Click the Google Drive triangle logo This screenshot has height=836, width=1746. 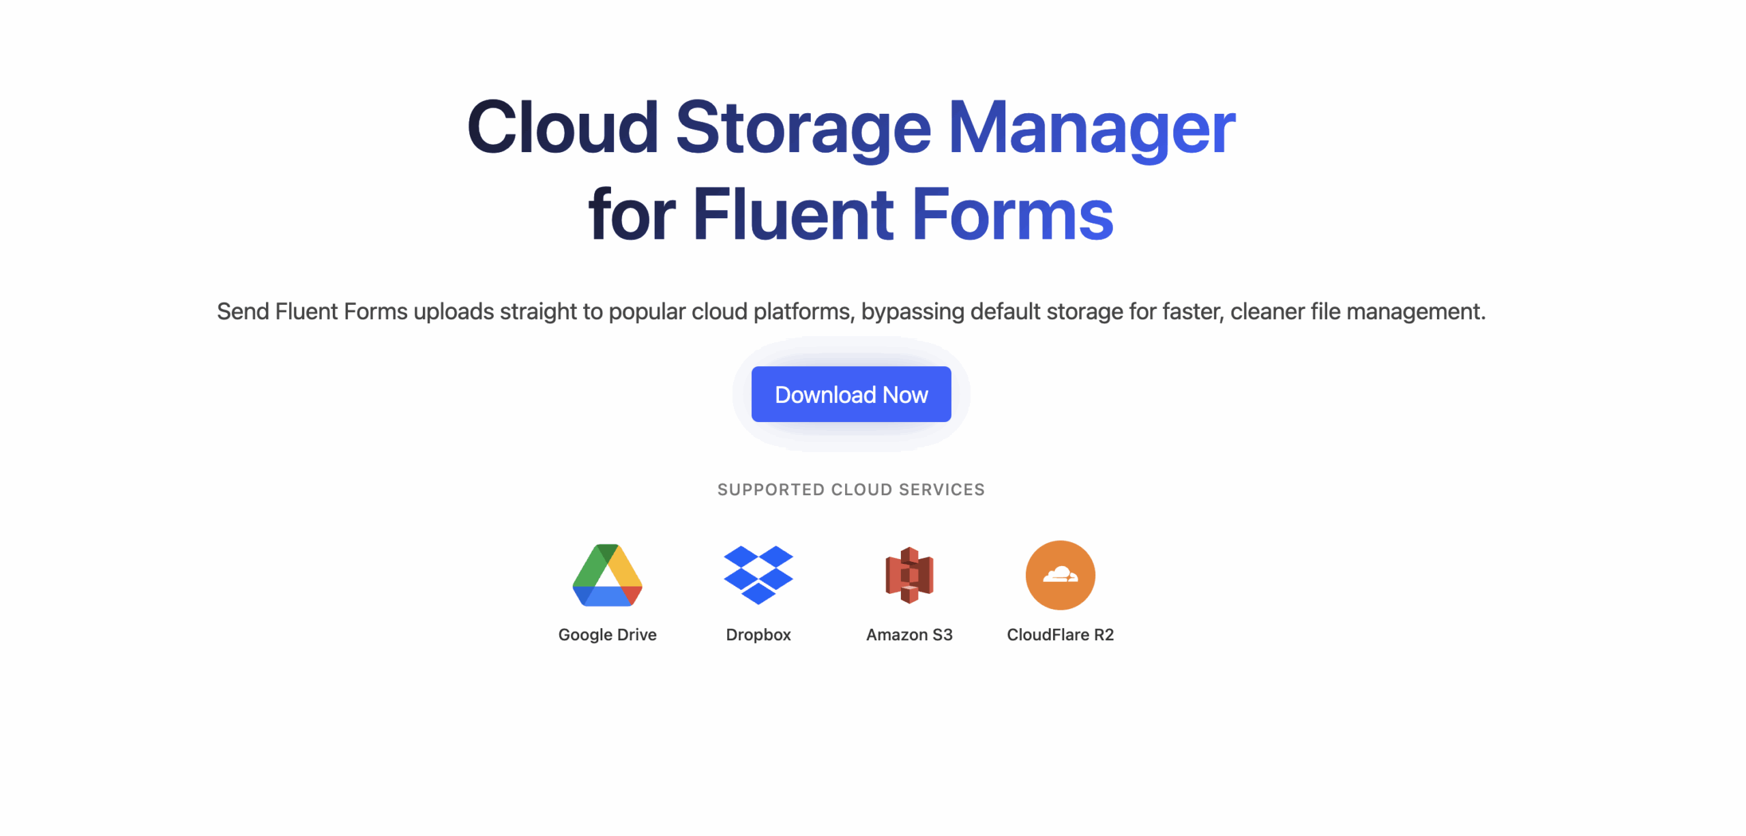point(607,575)
